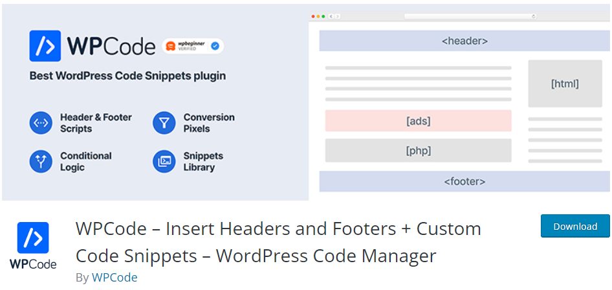Click the 'Conditional Logic' label
The height and width of the screenshot is (290, 612).
86,162
